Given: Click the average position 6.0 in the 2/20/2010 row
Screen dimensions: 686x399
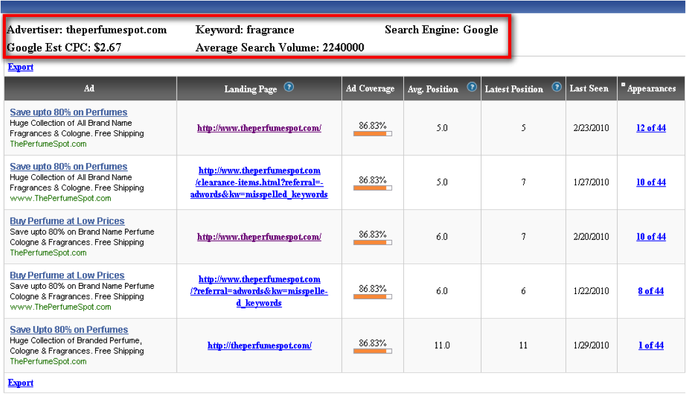Looking at the screenshot, I should pos(442,237).
